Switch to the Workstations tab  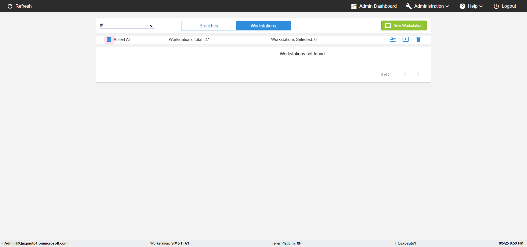[x=263, y=26]
